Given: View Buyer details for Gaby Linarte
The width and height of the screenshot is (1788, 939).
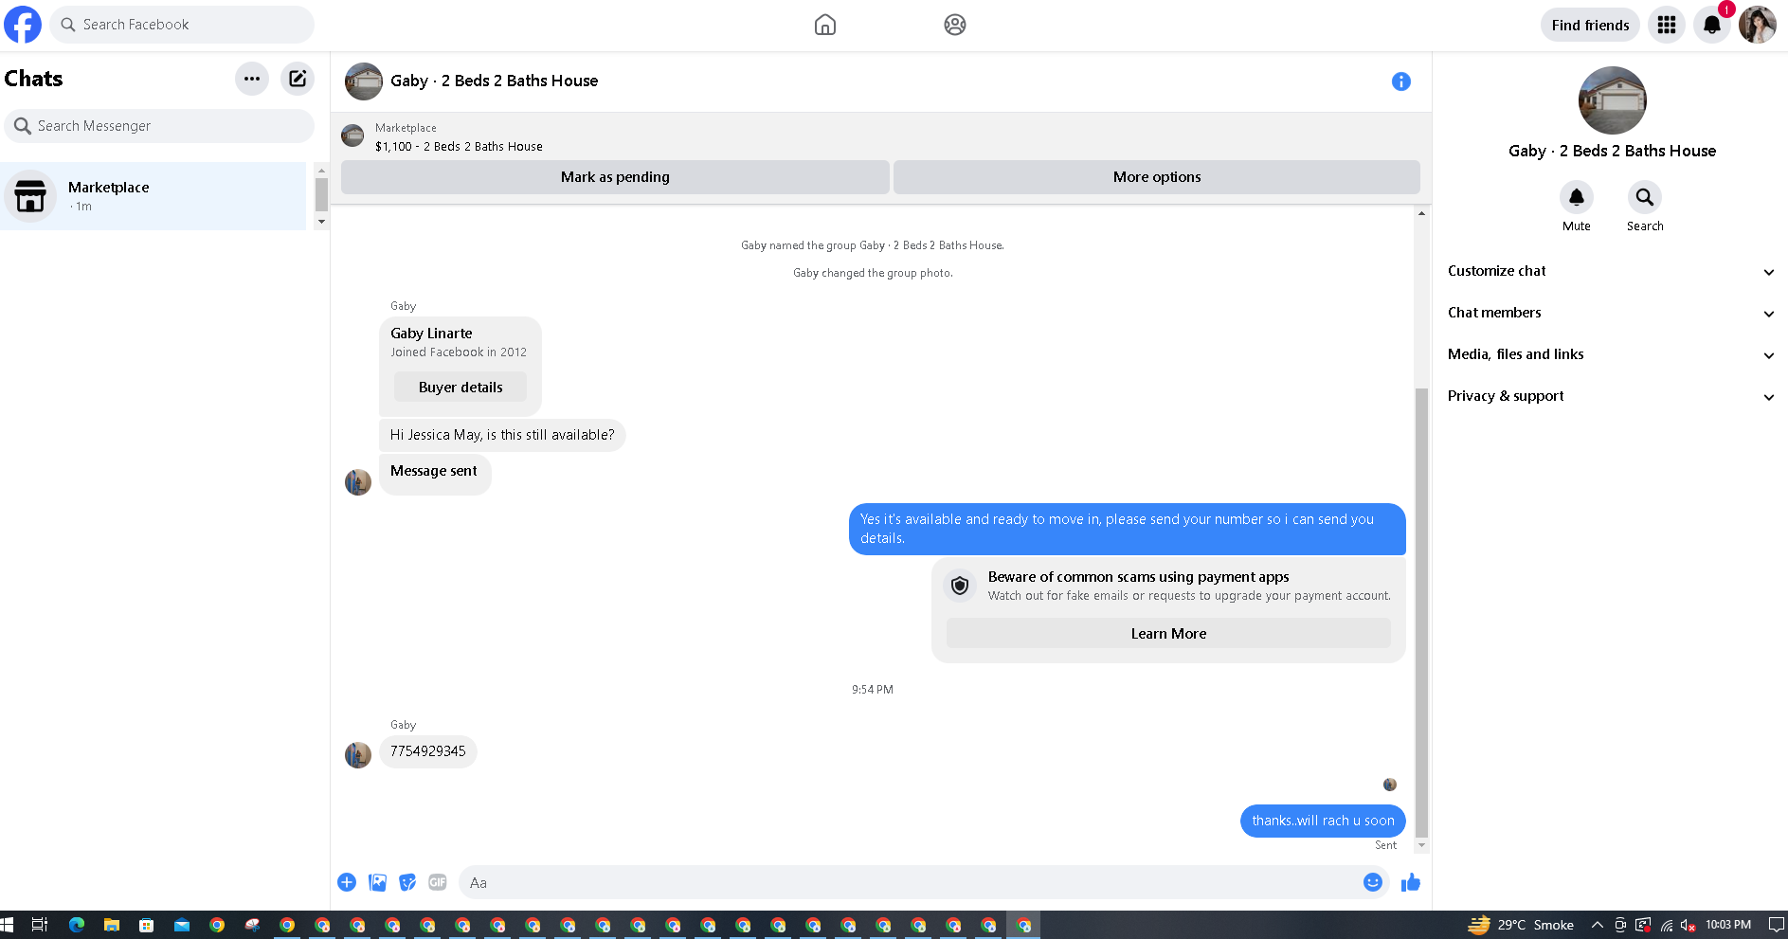Looking at the screenshot, I should 461,388.
